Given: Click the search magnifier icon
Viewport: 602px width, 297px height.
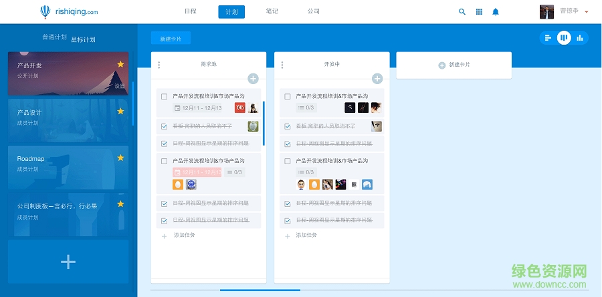Looking at the screenshot, I should tap(462, 11).
